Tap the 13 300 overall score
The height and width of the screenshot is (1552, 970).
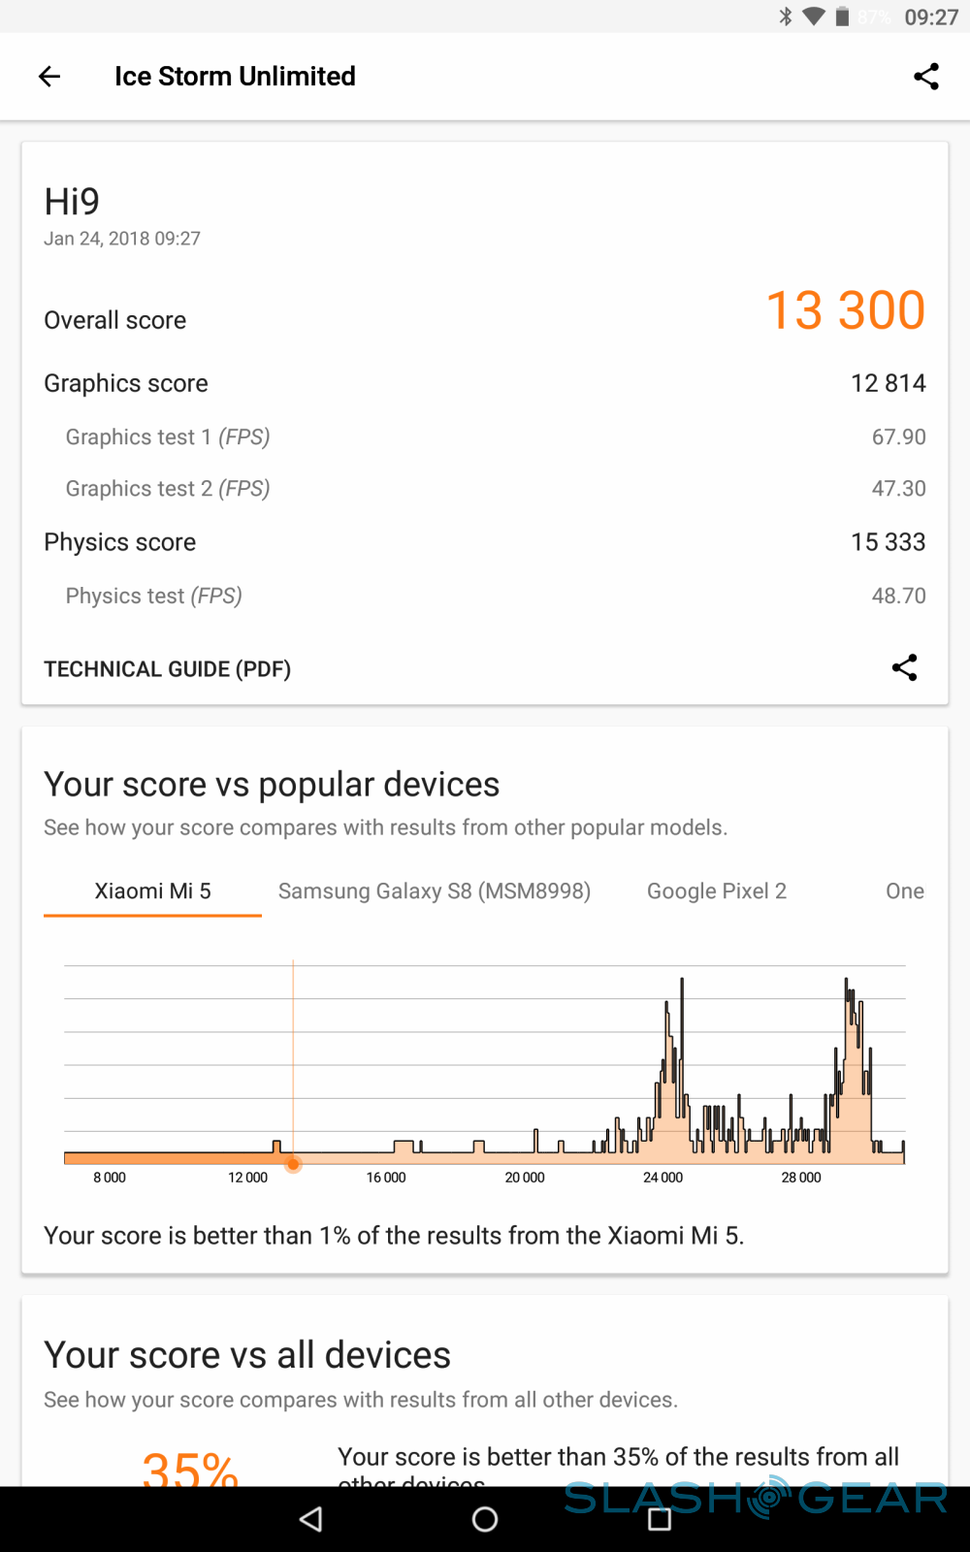pos(845,310)
